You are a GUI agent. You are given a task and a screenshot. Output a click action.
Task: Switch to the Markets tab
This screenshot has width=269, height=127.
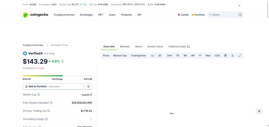pos(125,47)
